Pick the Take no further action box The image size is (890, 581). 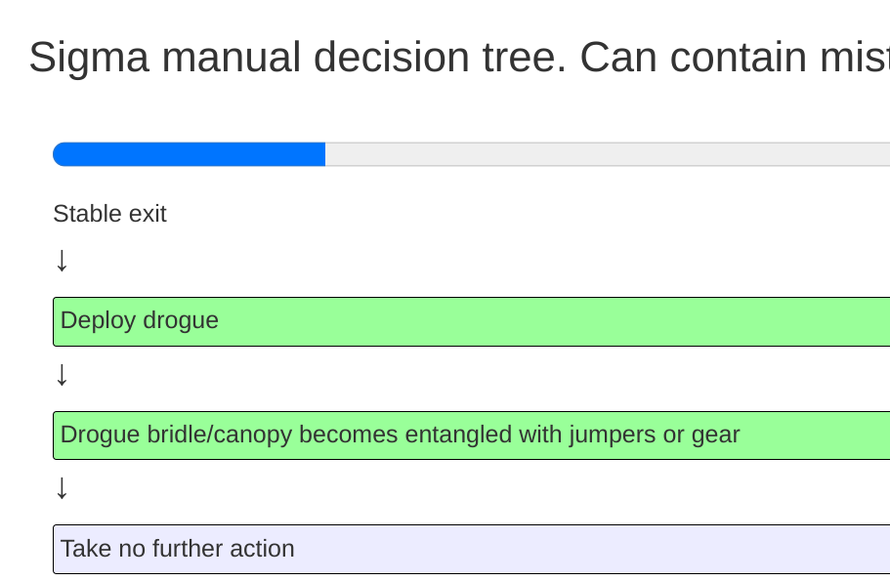point(471,549)
